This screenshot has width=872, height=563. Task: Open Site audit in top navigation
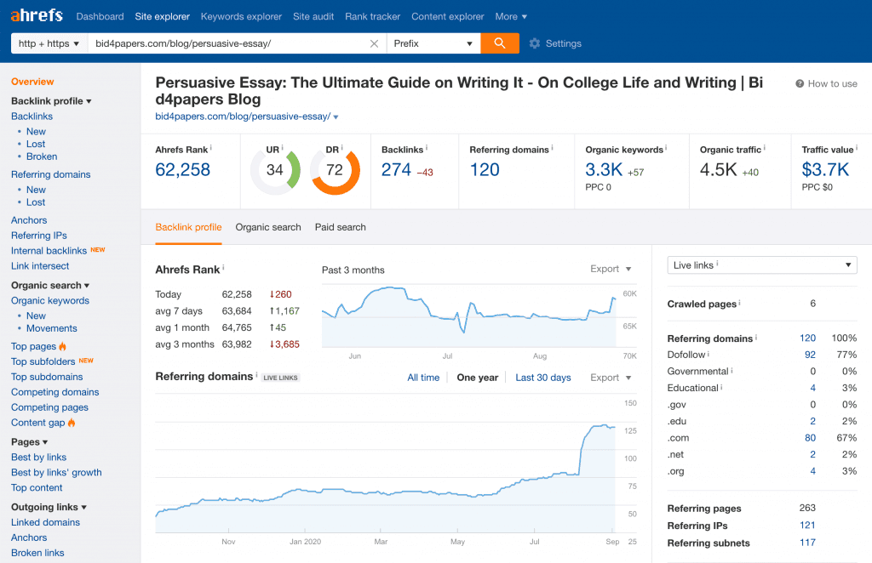coord(313,17)
